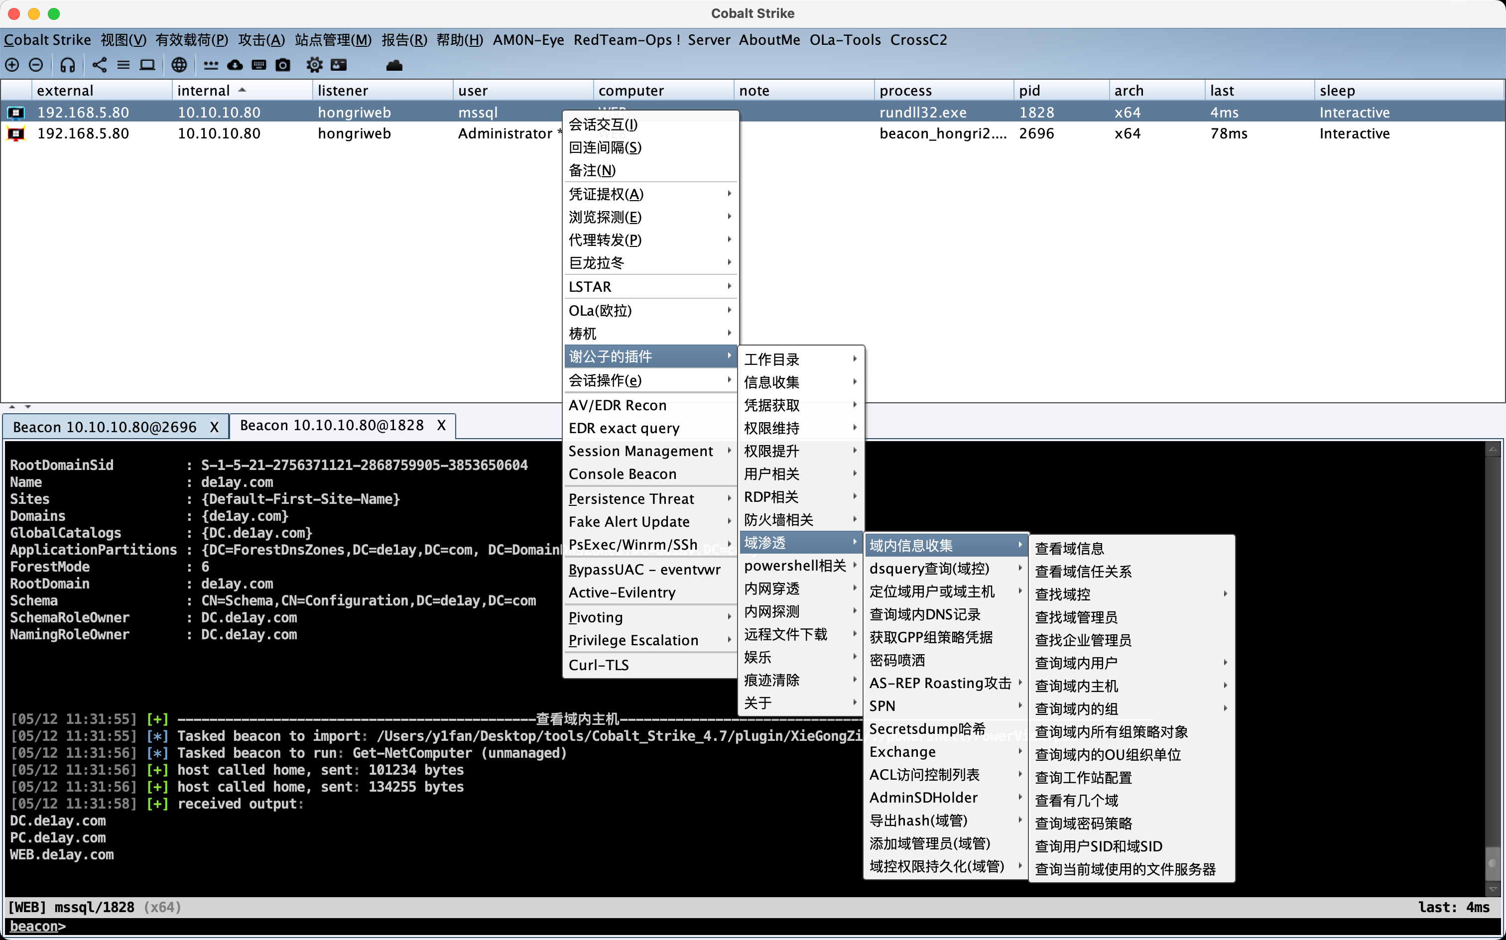This screenshot has width=1506, height=940.
Task: Open screenshots via the camera icon
Action: [x=283, y=65]
